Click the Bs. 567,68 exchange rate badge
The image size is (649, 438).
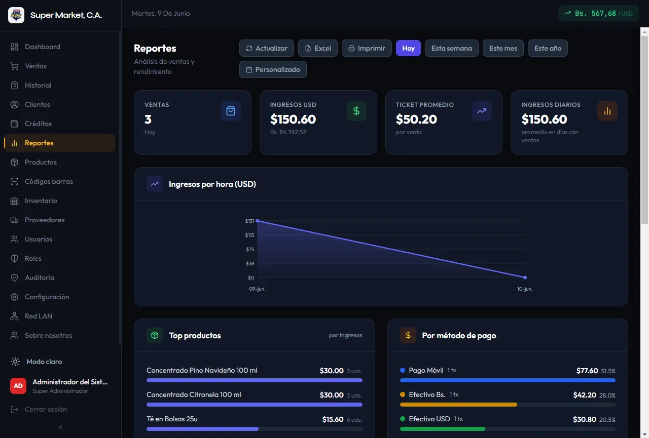[x=599, y=13]
